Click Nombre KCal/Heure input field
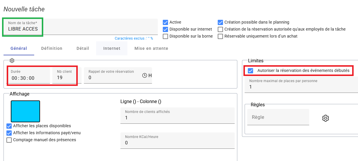 click(x=177, y=143)
